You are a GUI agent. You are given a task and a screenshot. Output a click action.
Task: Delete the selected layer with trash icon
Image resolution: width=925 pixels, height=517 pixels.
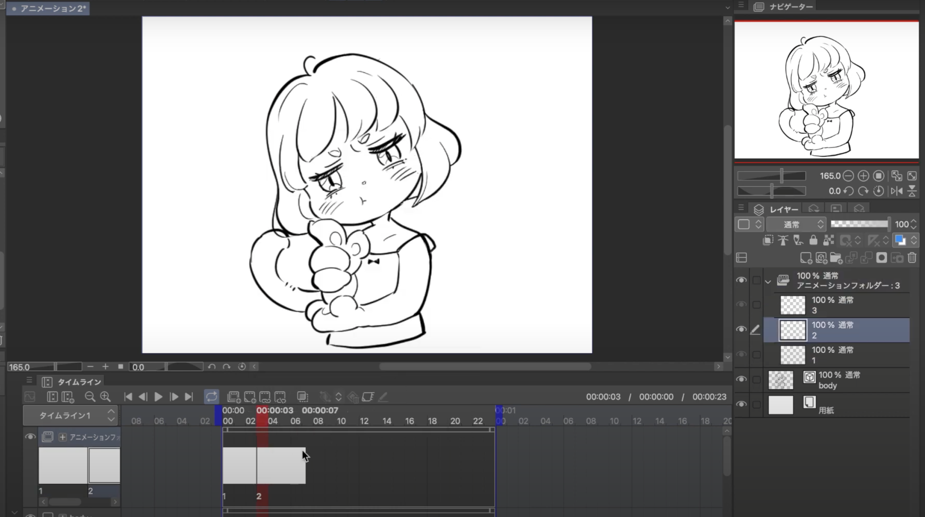(912, 258)
